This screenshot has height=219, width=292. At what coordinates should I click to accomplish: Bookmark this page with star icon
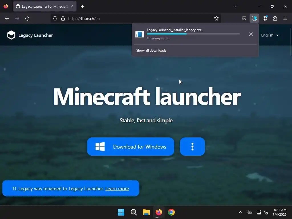[216, 19]
